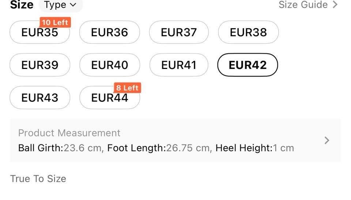Select size EUR40
Viewport: 351px width, 200px height.
[109, 65]
